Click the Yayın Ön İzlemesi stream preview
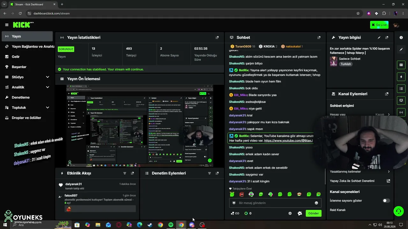Image resolution: width=408 pixels, height=229 pixels. click(140, 126)
